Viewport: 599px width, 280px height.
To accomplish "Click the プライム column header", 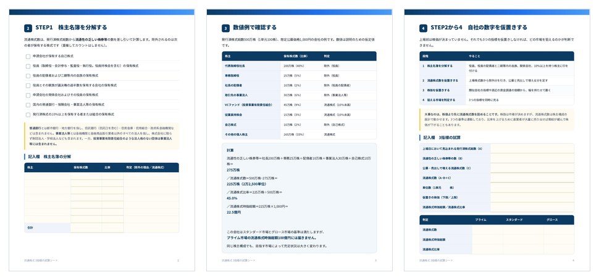I will click(480, 220).
